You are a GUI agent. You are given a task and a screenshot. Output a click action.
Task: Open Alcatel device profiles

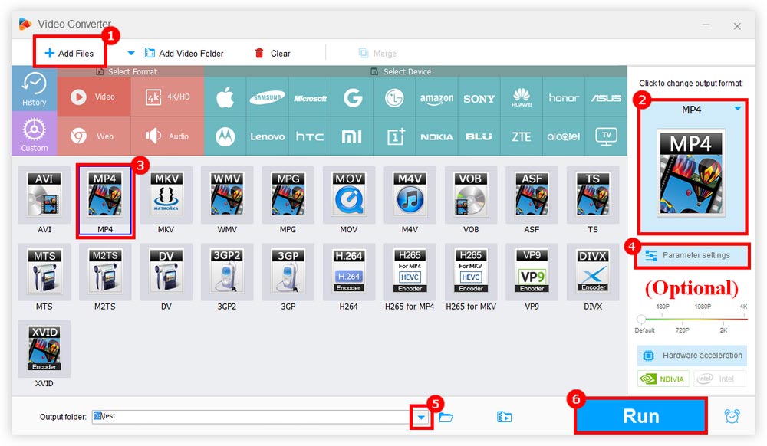click(564, 136)
